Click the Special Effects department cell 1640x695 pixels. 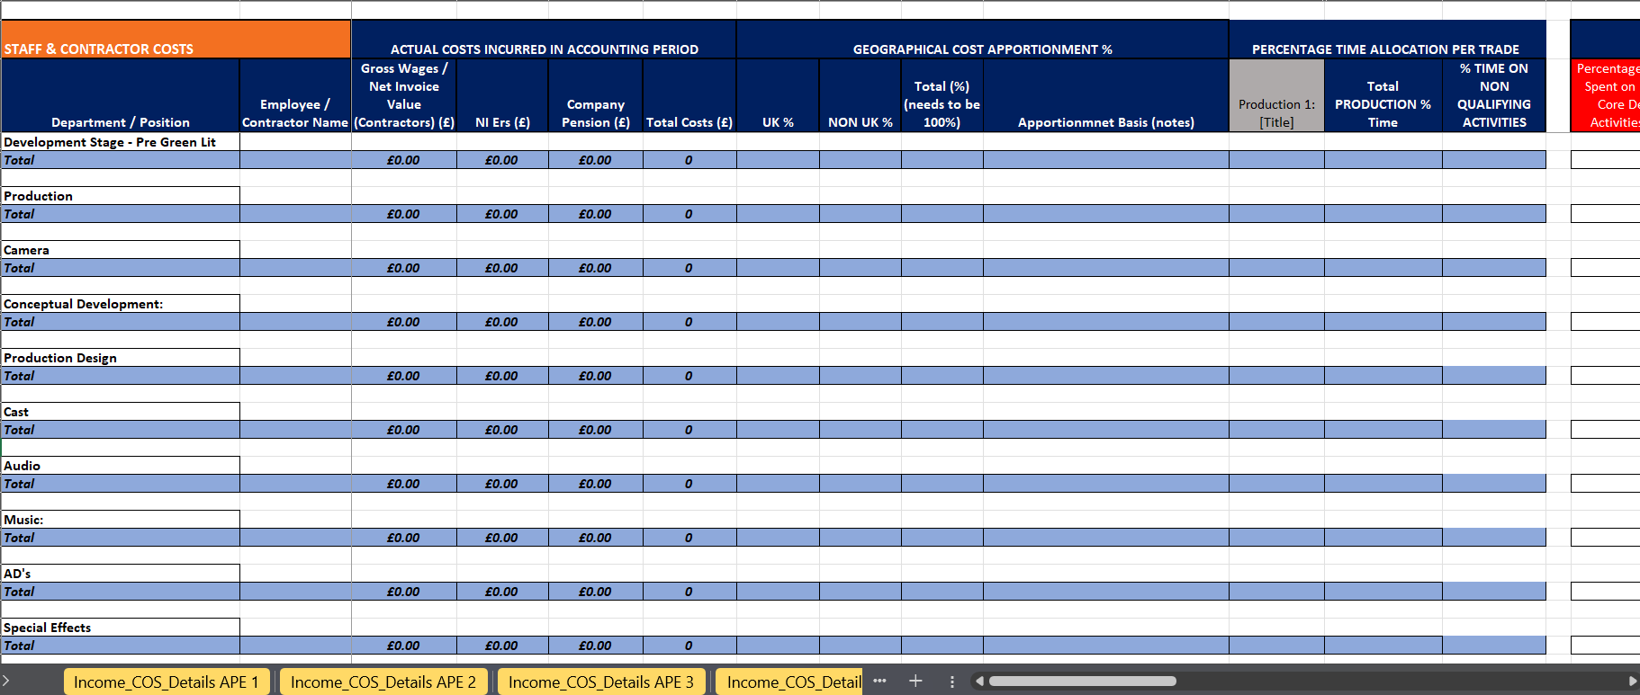tap(121, 628)
